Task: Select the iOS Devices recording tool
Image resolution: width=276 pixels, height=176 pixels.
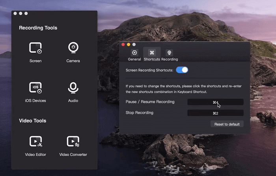Action: pyautogui.click(x=35, y=92)
